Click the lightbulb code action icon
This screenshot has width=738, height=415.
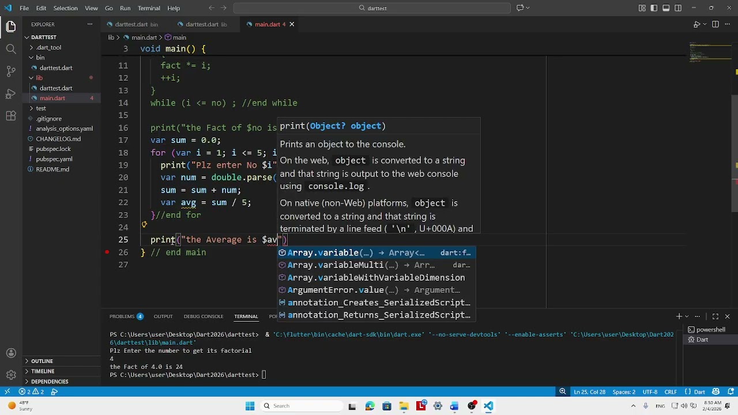pyautogui.click(x=144, y=225)
